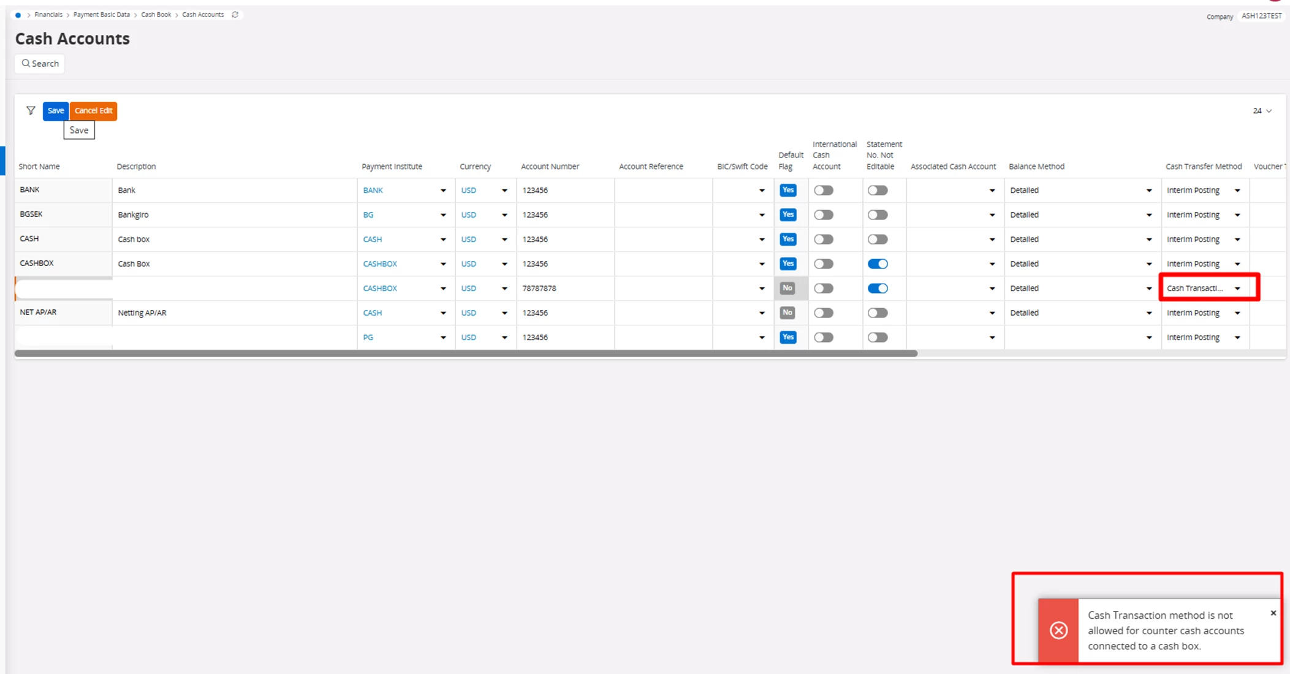Disable Statement No. Not Editable for CASHBOX
The image size is (1290, 674).
pos(878,264)
